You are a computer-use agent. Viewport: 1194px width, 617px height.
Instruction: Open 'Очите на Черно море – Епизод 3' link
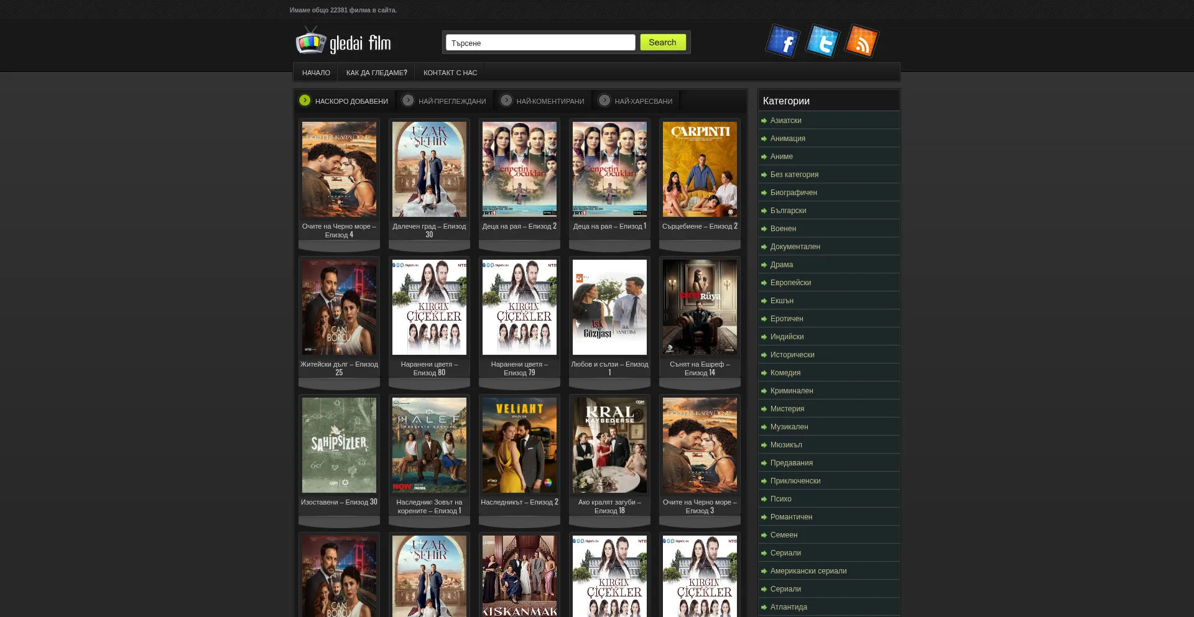[700, 506]
